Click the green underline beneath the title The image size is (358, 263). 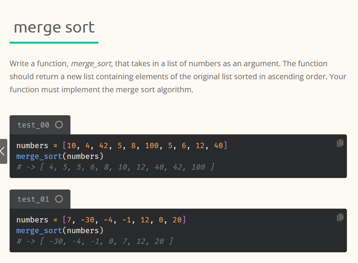(54, 42)
